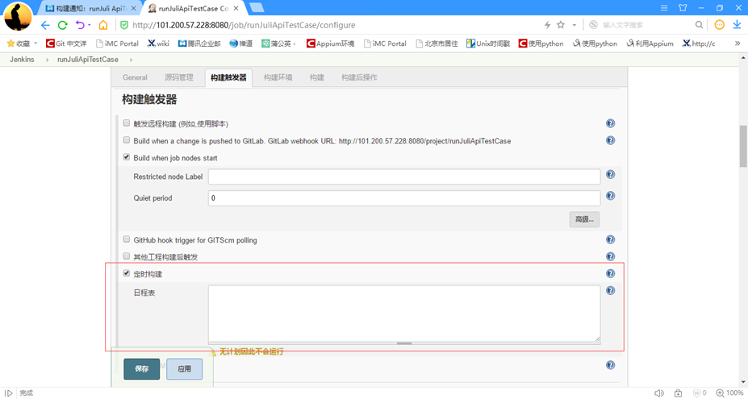Open help for 定时构建 option
This screenshot has height=399, width=748.
[x=610, y=273]
